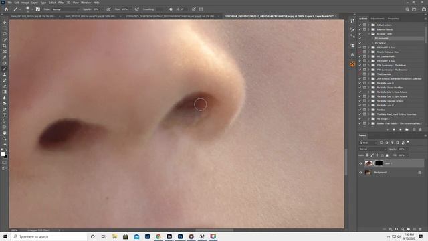Create new fill or adjustment layer
This screenshot has width=428, height=241.
(403, 229)
